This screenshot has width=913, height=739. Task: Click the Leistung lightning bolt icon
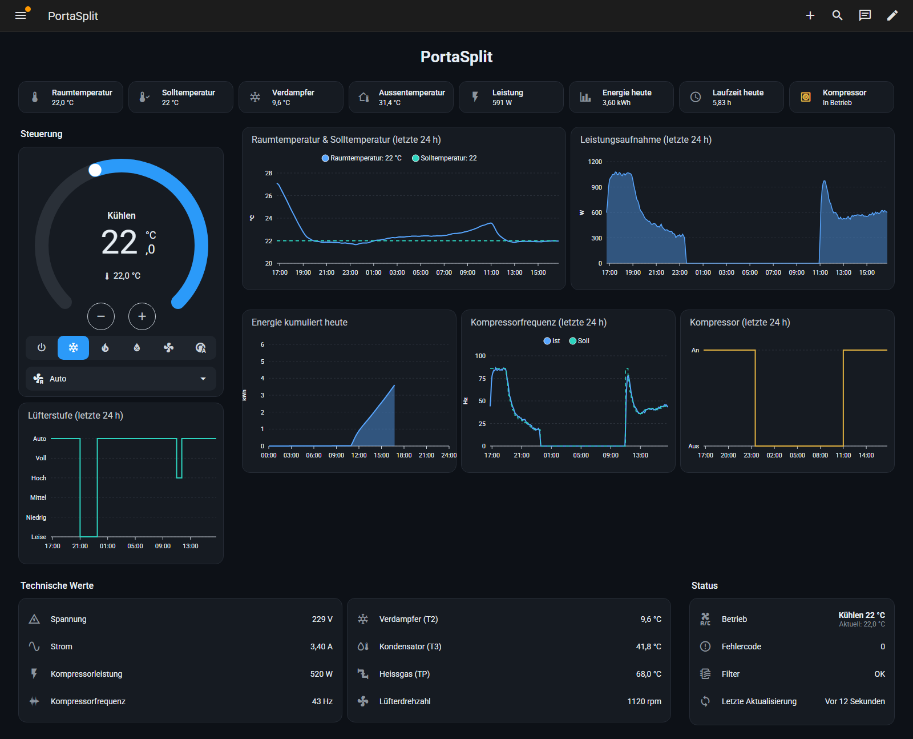475,97
